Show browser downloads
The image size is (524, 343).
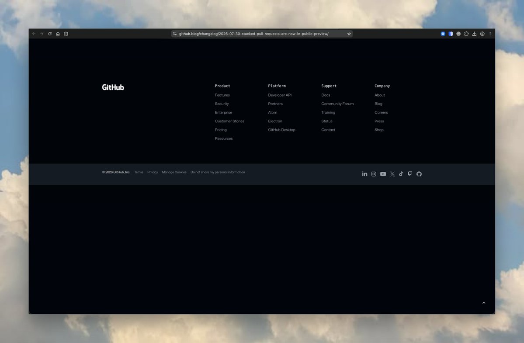474,34
